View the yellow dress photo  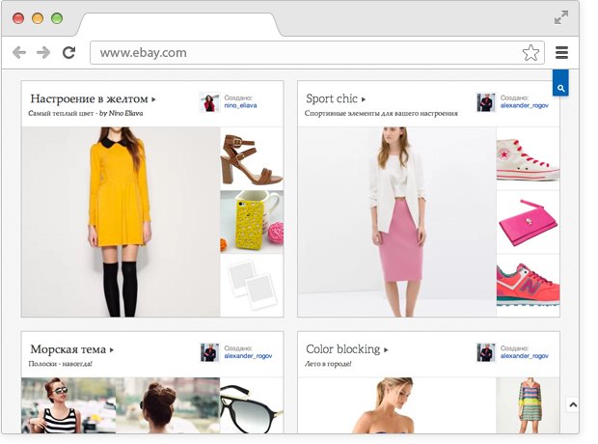coord(121,222)
